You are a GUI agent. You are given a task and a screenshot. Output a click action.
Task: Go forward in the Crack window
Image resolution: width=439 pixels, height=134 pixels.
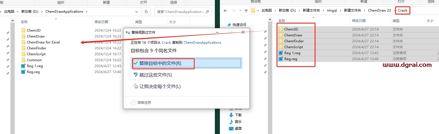click(x=233, y=11)
